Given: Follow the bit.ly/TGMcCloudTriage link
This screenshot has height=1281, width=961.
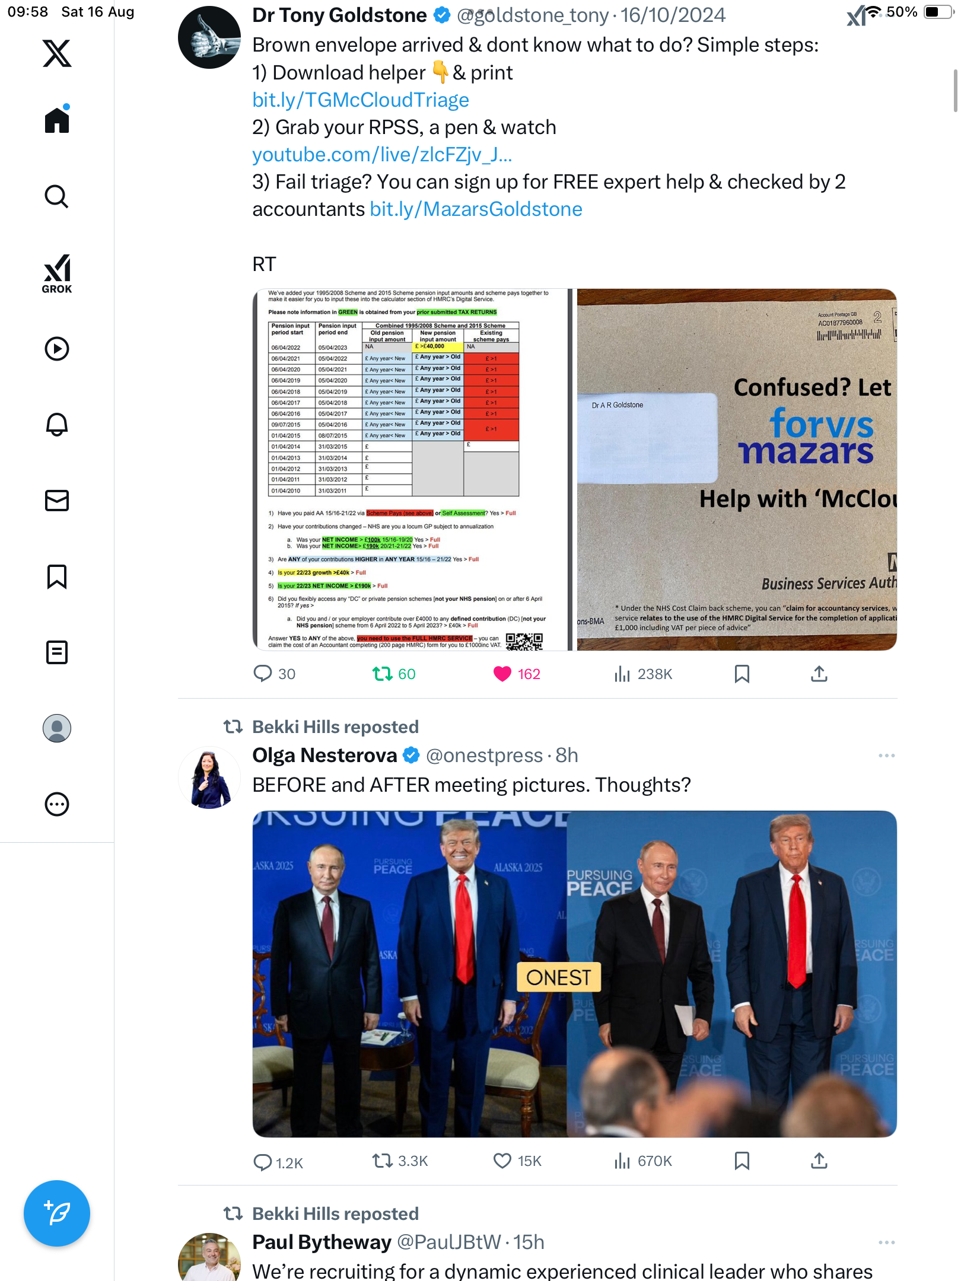Looking at the screenshot, I should (x=361, y=100).
